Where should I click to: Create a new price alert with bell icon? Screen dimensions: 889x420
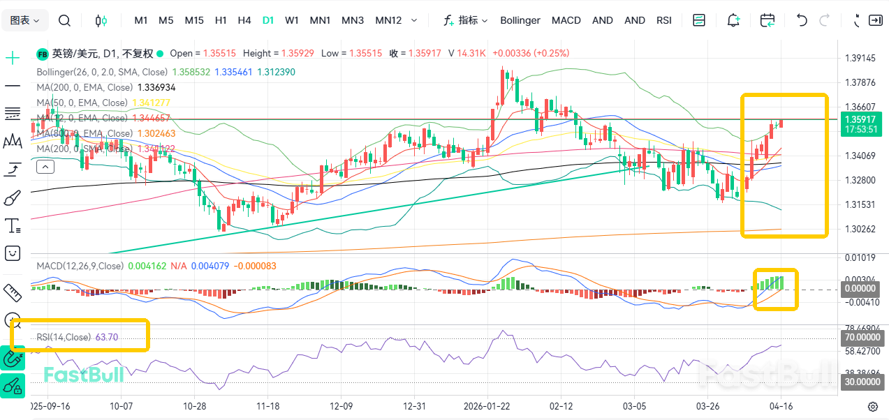(x=733, y=21)
